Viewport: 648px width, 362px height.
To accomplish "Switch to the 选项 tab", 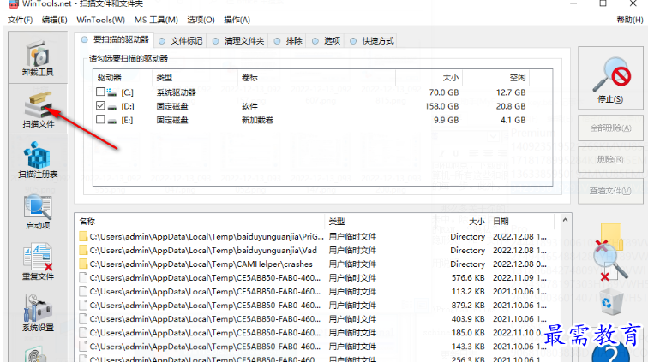I will coord(327,41).
